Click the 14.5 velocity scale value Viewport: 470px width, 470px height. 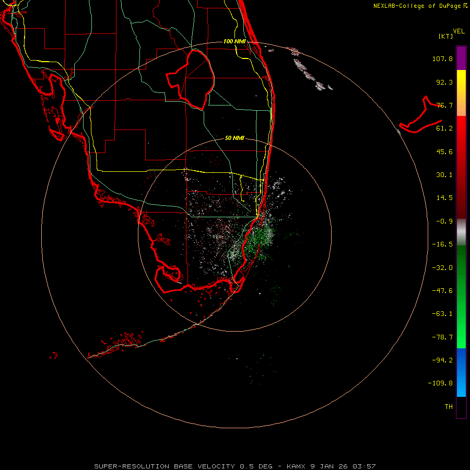tap(444, 198)
